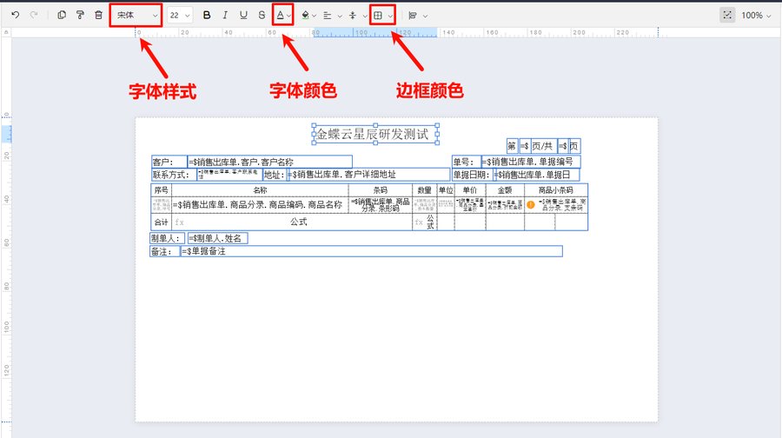The width and height of the screenshot is (782, 438).
Task: Open the font size 22 dropdown
Action: (x=180, y=16)
